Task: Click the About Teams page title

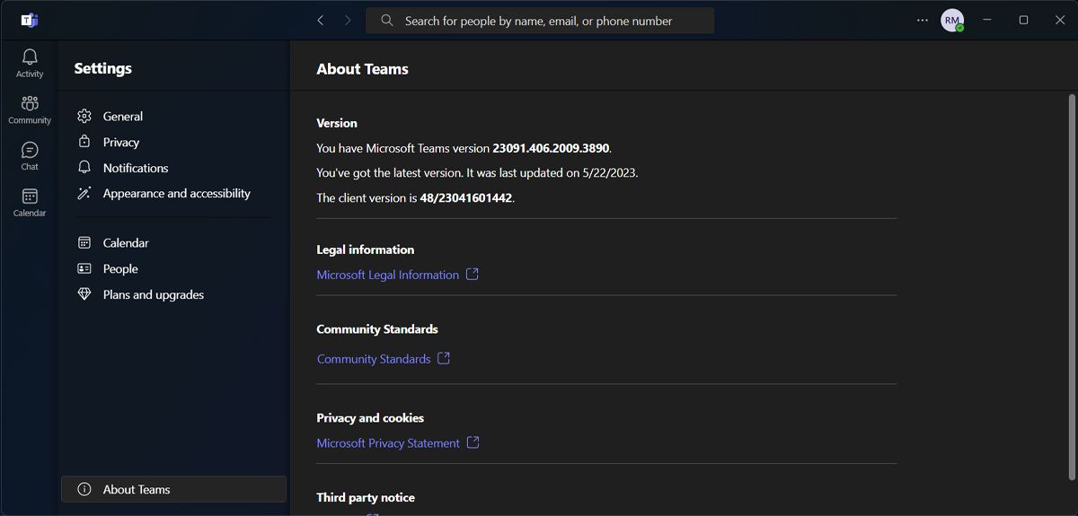Action: coord(362,69)
